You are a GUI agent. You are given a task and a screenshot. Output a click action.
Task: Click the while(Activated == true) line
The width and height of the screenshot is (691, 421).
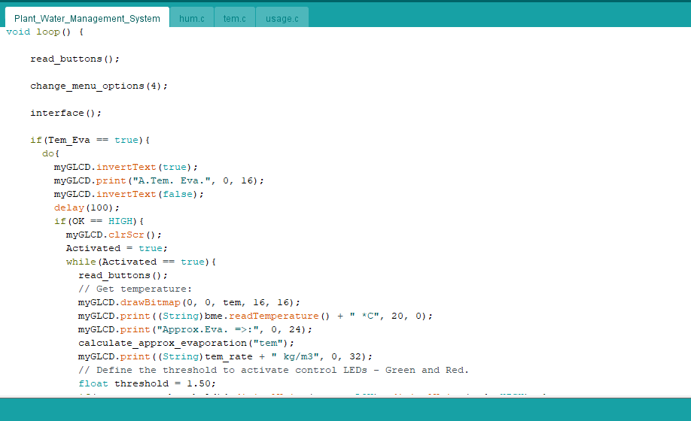[x=141, y=262]
